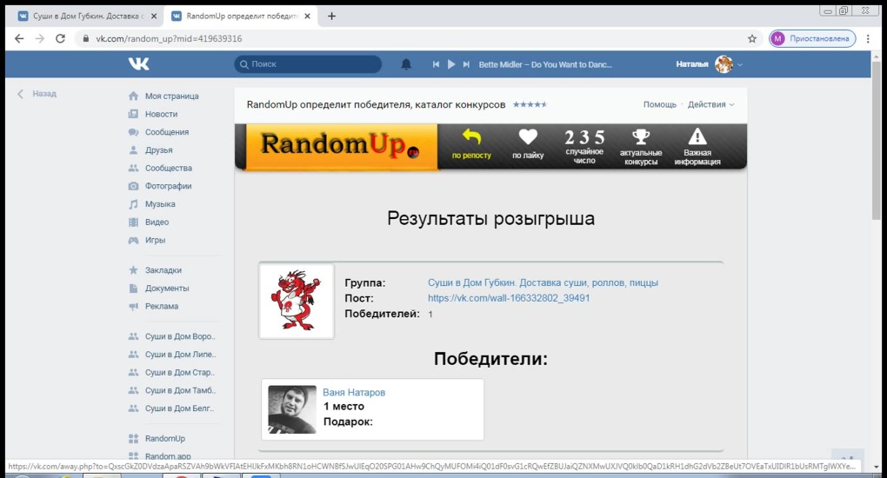Open the RandomUp app in sidebar
The height and width of the screenshot is (478, 887).
164,438
